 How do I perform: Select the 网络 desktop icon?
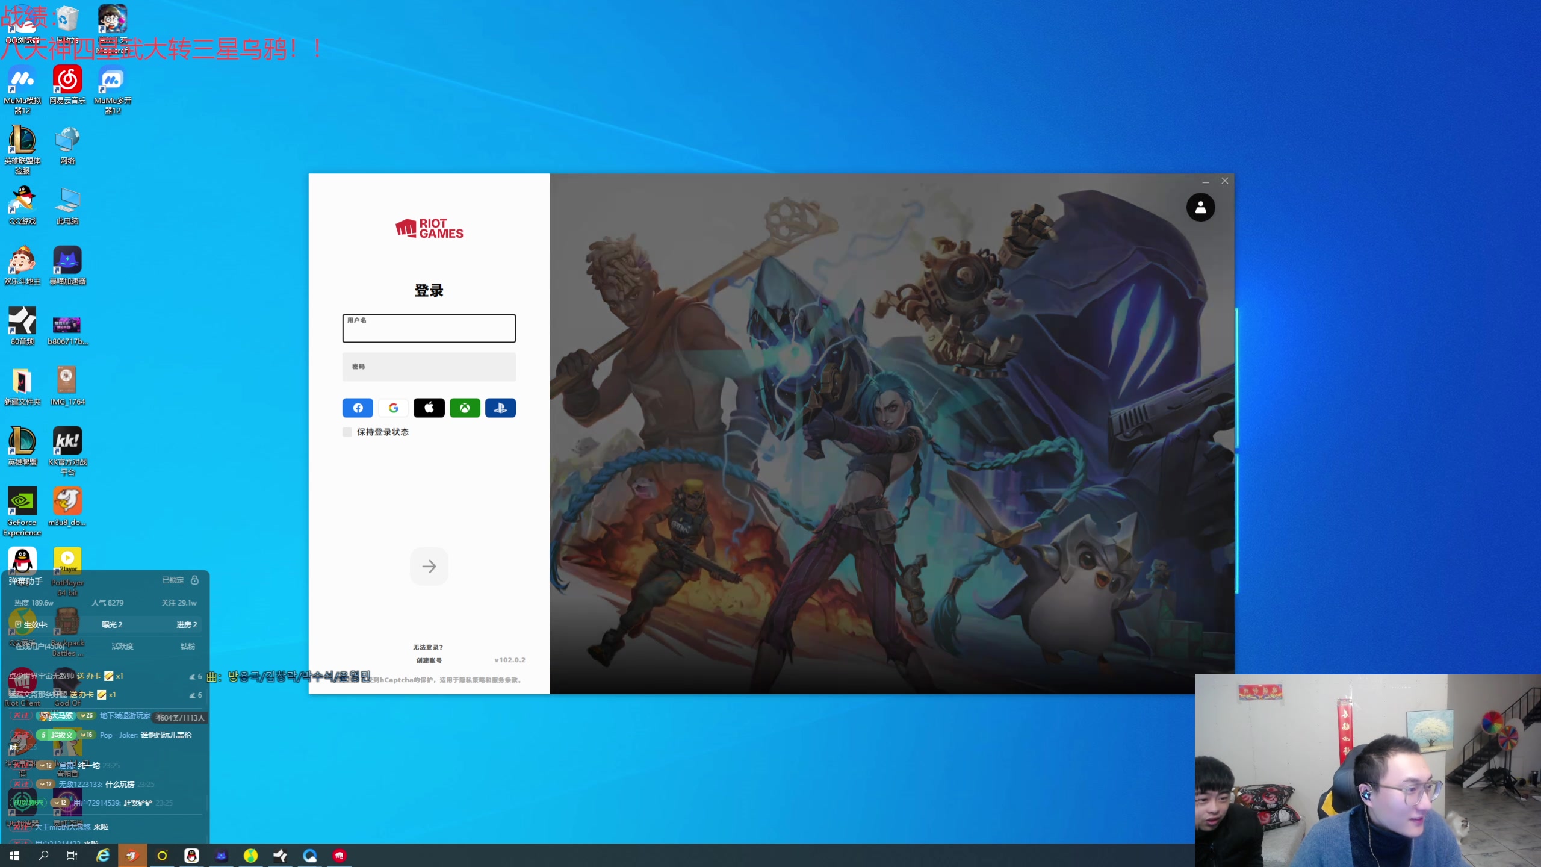click(67, 145)
